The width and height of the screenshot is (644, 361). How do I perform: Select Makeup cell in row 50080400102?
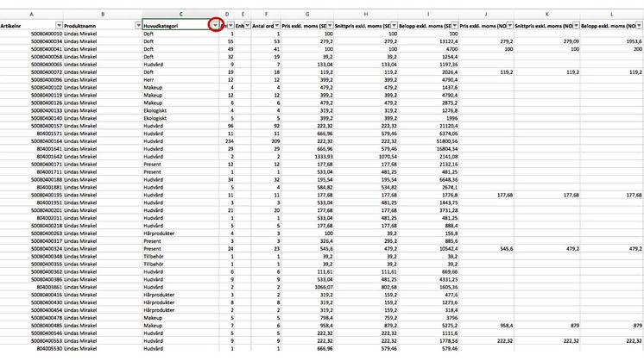click(x=180, y=87)
